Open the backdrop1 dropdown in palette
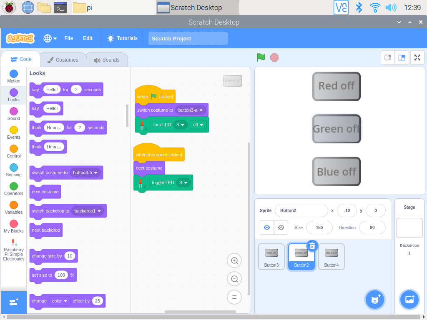Image resolution: width=427 pixels, height=320 pixels. point(88,211)
